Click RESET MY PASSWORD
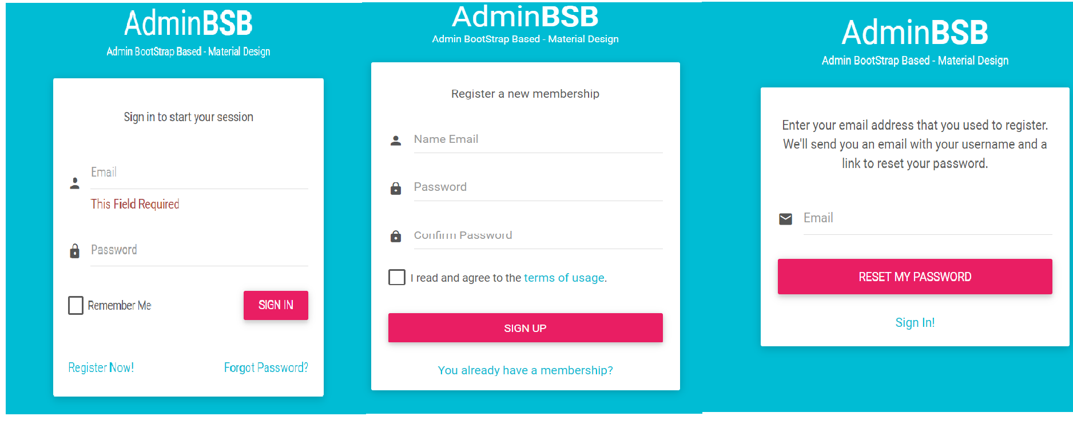Screen dimensions: 1073x444 pyautogui.click(x=915, y=277)
